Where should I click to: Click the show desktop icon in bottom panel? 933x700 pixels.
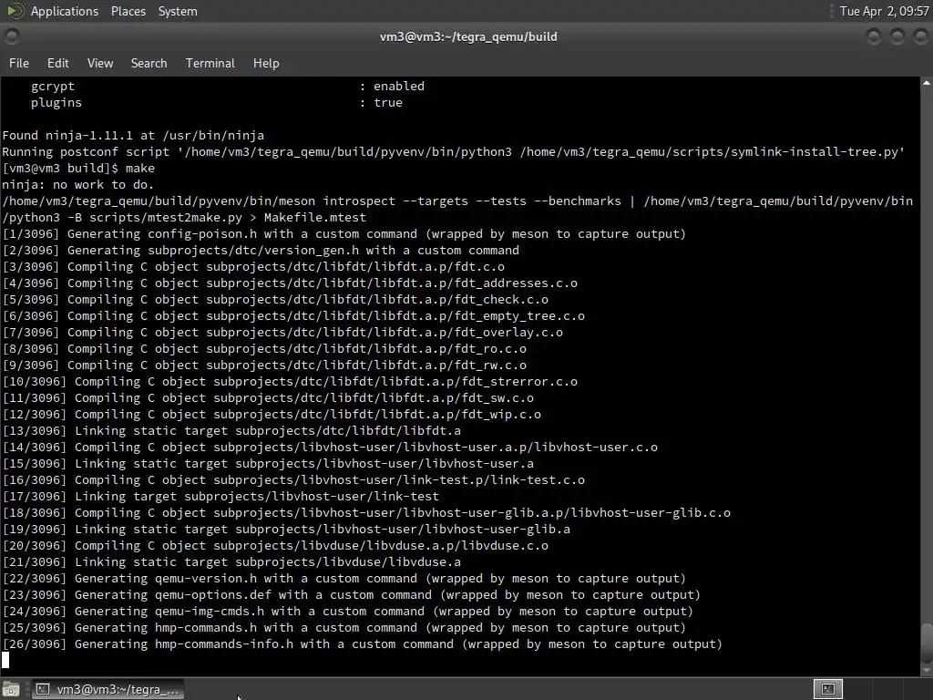pos(11,689)
